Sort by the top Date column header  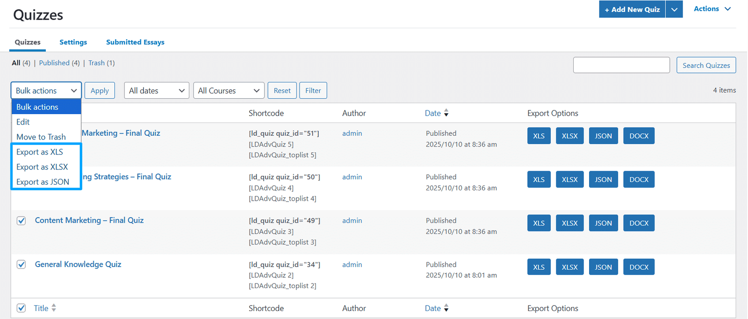pos(437,113)
